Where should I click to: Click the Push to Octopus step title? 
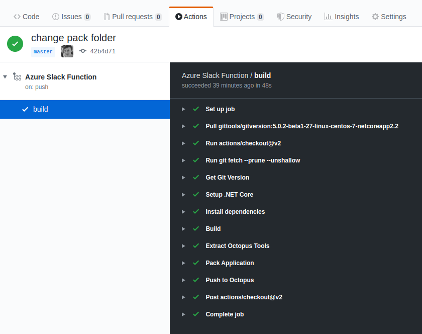[x=230, y=280]
